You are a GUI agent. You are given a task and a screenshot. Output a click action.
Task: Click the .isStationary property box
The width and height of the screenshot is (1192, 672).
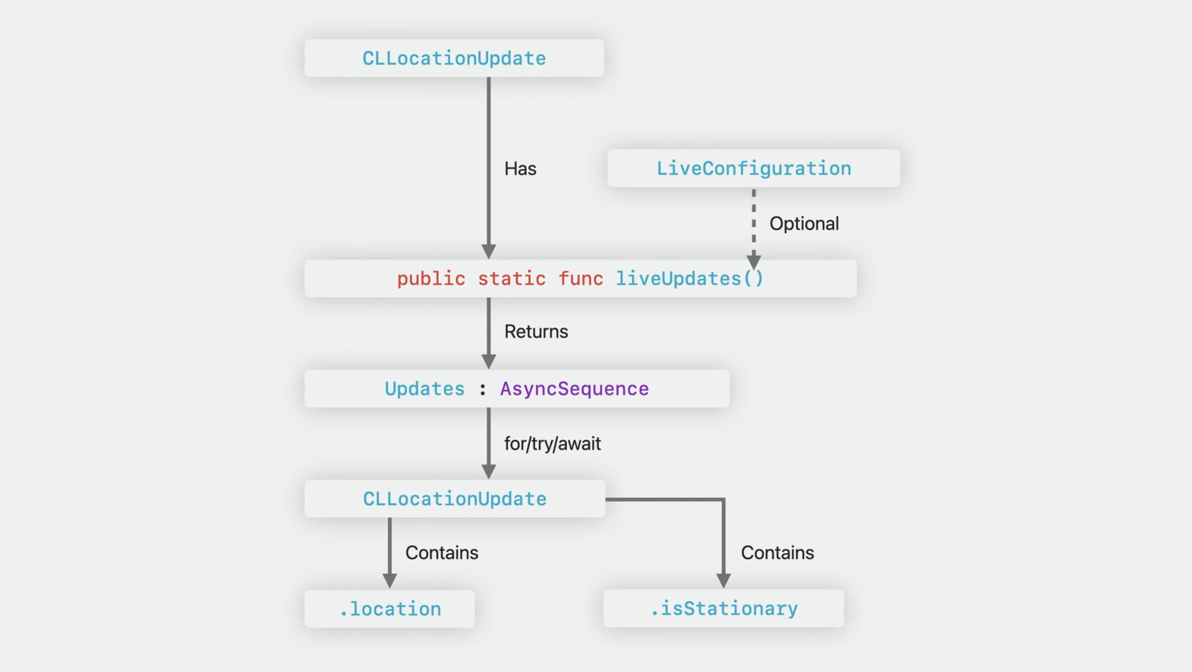[724, 609]
